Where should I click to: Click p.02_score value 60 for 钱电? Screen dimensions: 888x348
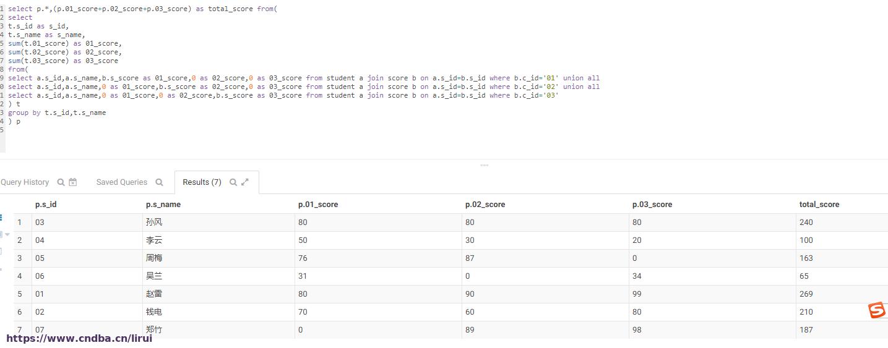(x=470, y=312)
